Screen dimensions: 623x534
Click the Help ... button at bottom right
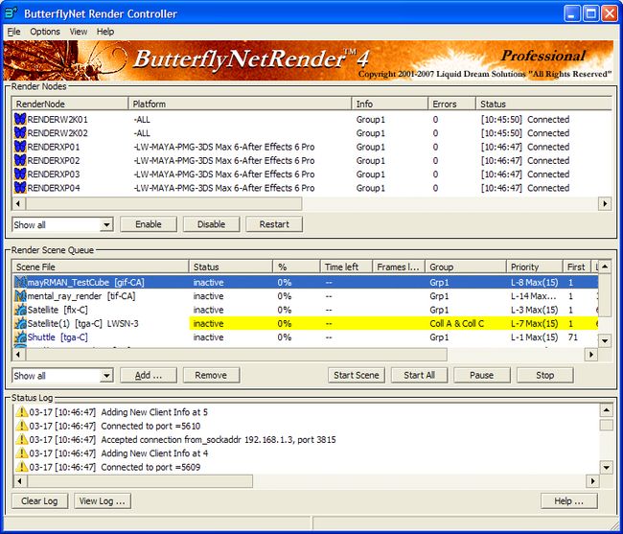(568, 501)
